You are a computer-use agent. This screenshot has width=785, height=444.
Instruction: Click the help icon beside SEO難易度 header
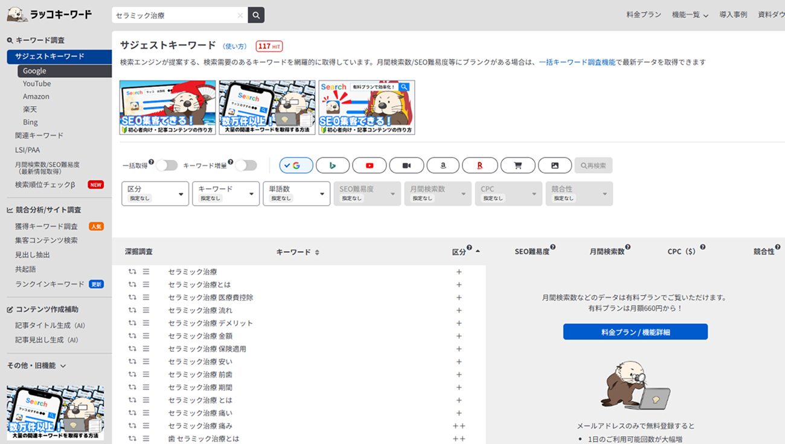553,247
